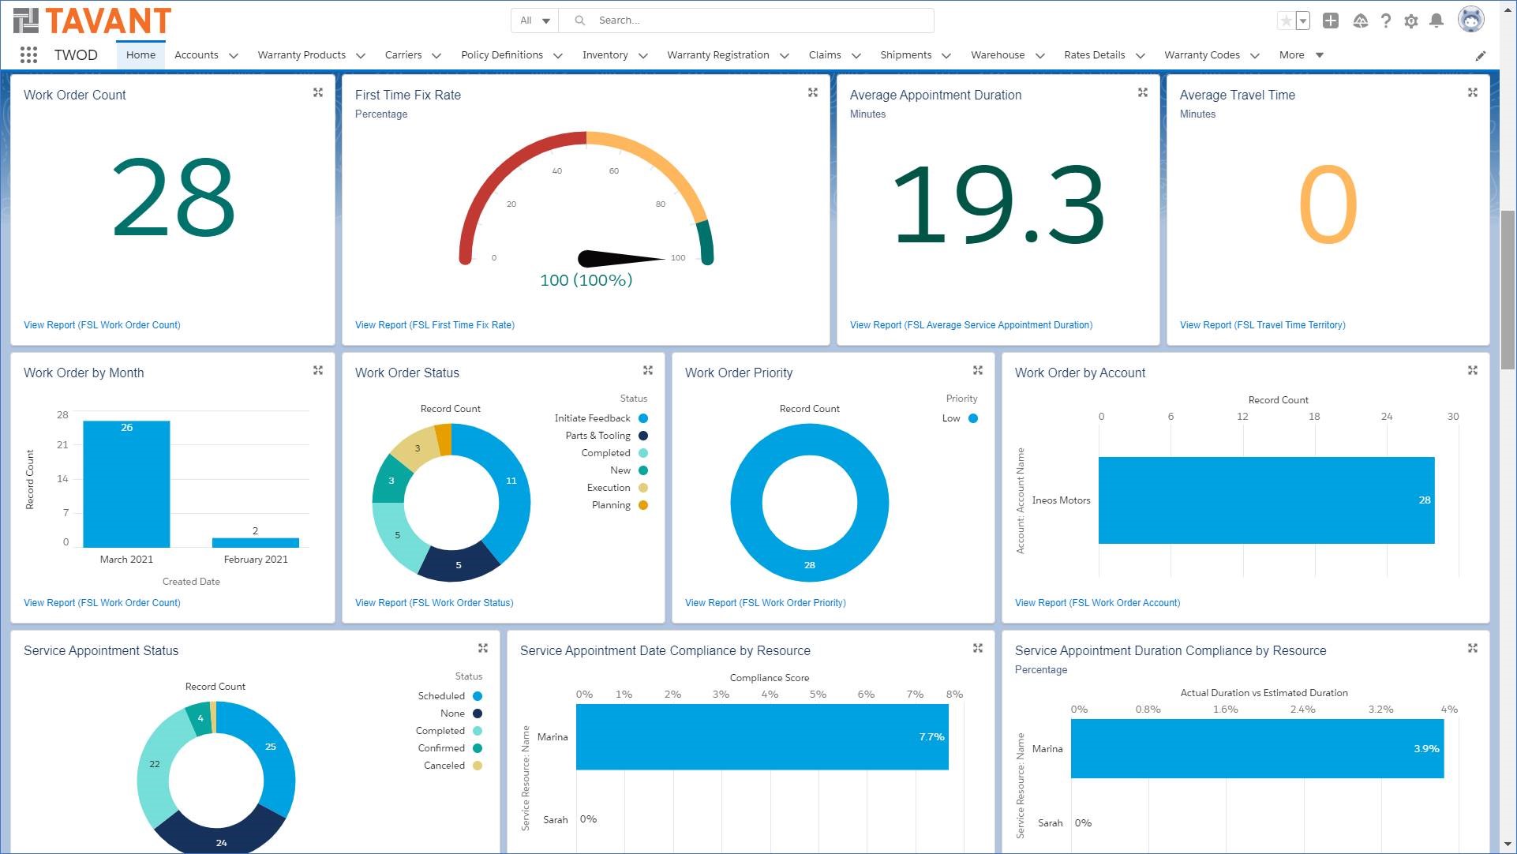Toggle the Initiate Feedback legend item
The height and width of the screenshot is (854, 1517).
click(594, 418)
